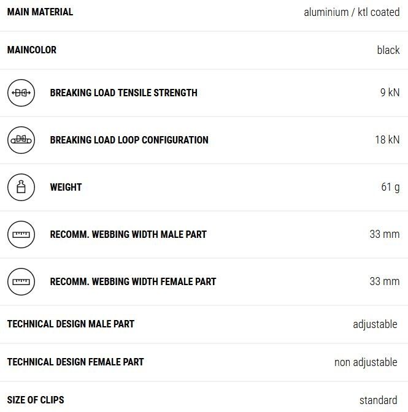This screenshot has height=412, width=408.
Task: Click the 61 g weight value
Action: (x=390, y=188)
